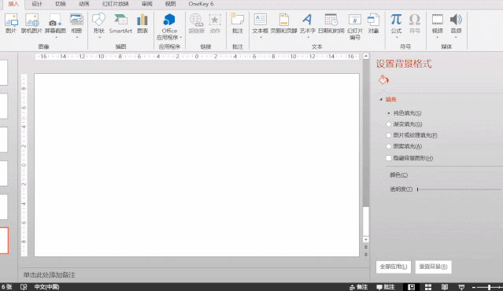Switch to slide sorter view
Image resolution: width=503 pixels, height=291 pixels.
click(428, 287)
